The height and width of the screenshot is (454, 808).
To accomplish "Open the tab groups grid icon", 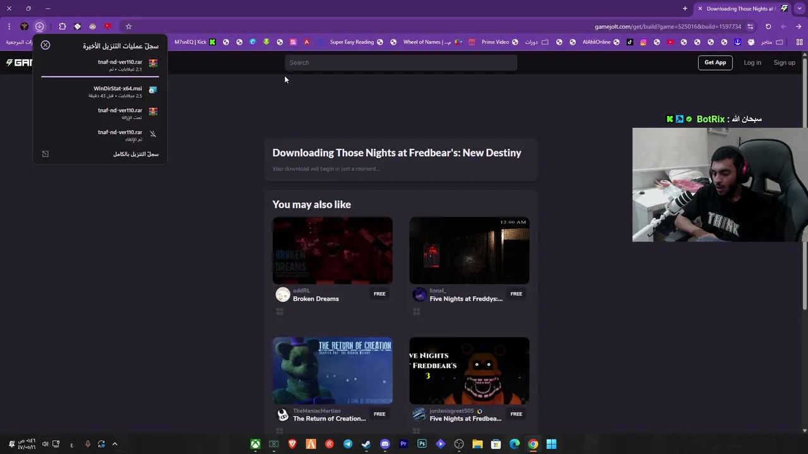I will pyautogui.click(x=800, y=42).
